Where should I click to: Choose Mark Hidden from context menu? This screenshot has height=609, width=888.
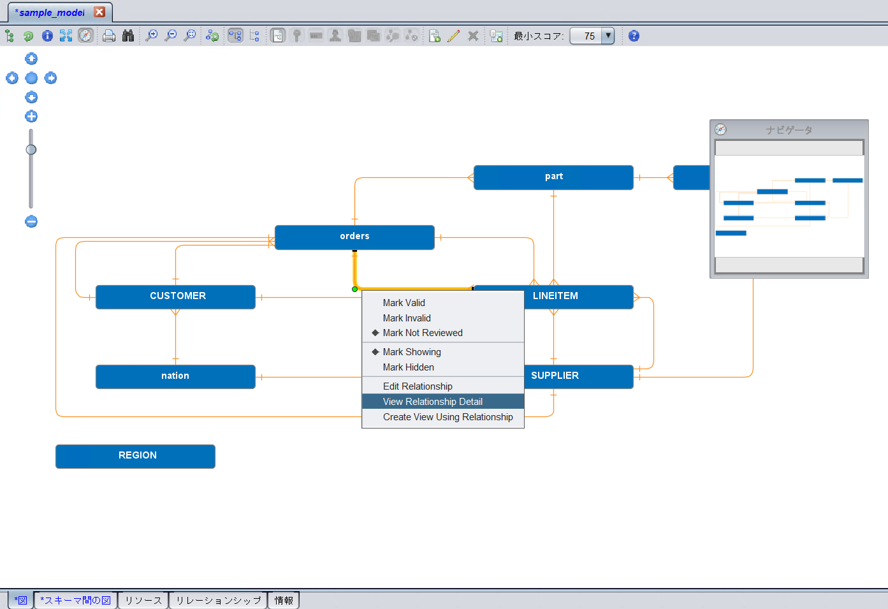pos(443,367)
